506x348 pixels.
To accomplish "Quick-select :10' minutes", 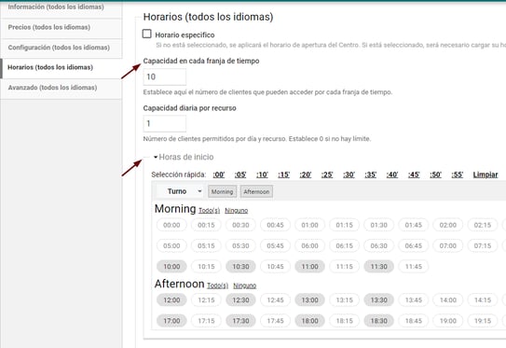I will pos(262,174).
